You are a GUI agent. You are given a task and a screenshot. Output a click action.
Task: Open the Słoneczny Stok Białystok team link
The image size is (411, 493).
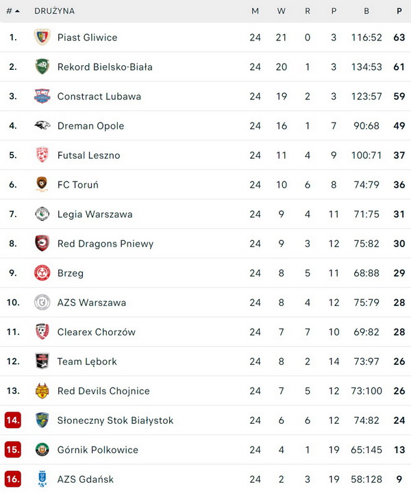[115, 420]
